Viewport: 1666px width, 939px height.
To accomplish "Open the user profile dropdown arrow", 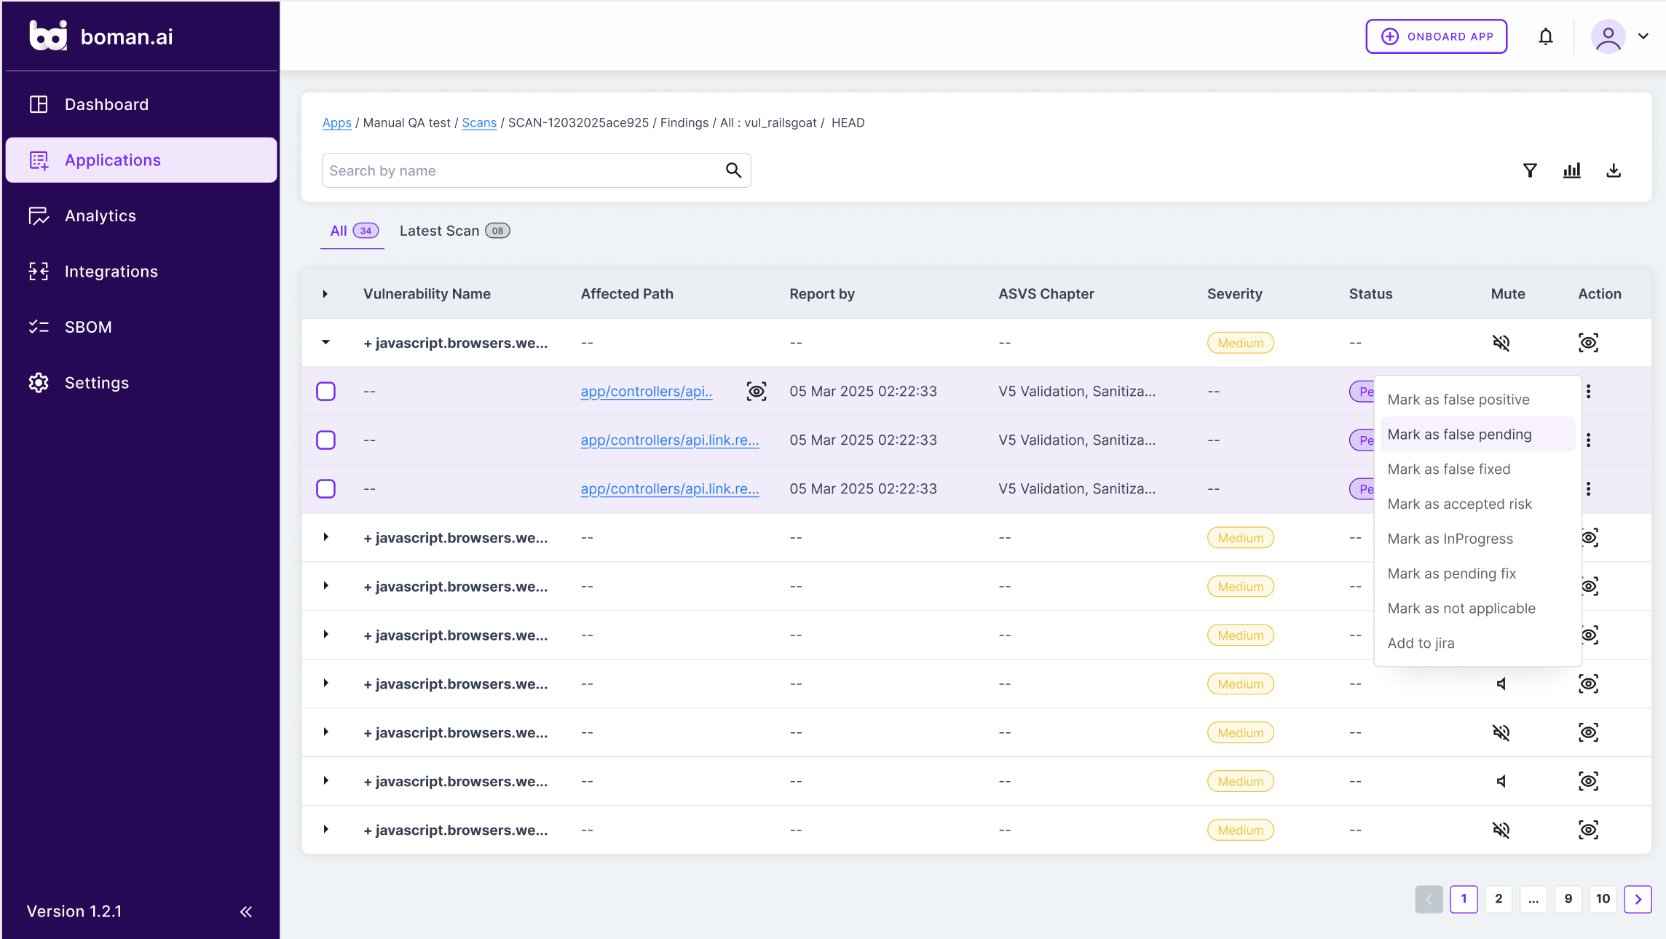I will [1643, 36].
